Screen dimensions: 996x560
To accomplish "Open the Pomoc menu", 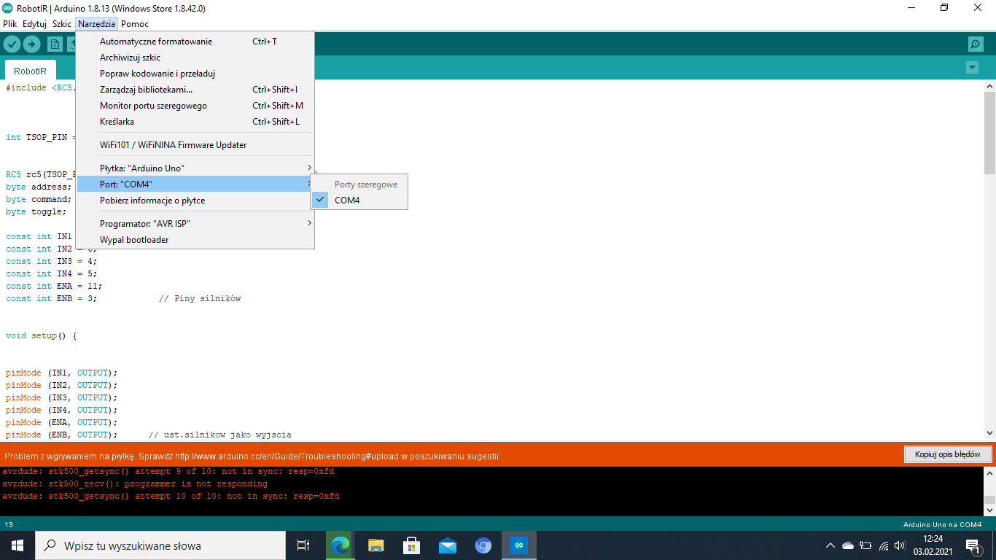I will [135, 24].
